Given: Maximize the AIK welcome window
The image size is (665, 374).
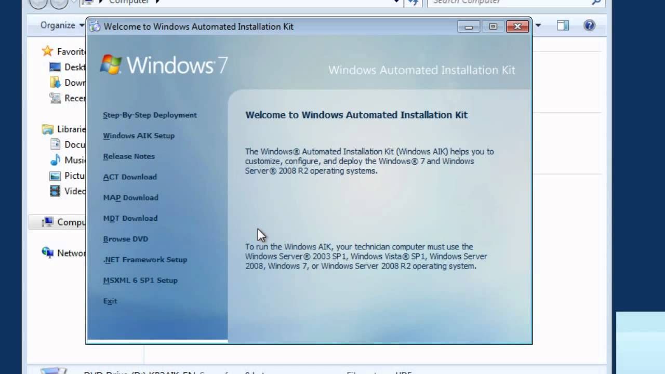Looking at the screenshot, I should pos(493,26).
